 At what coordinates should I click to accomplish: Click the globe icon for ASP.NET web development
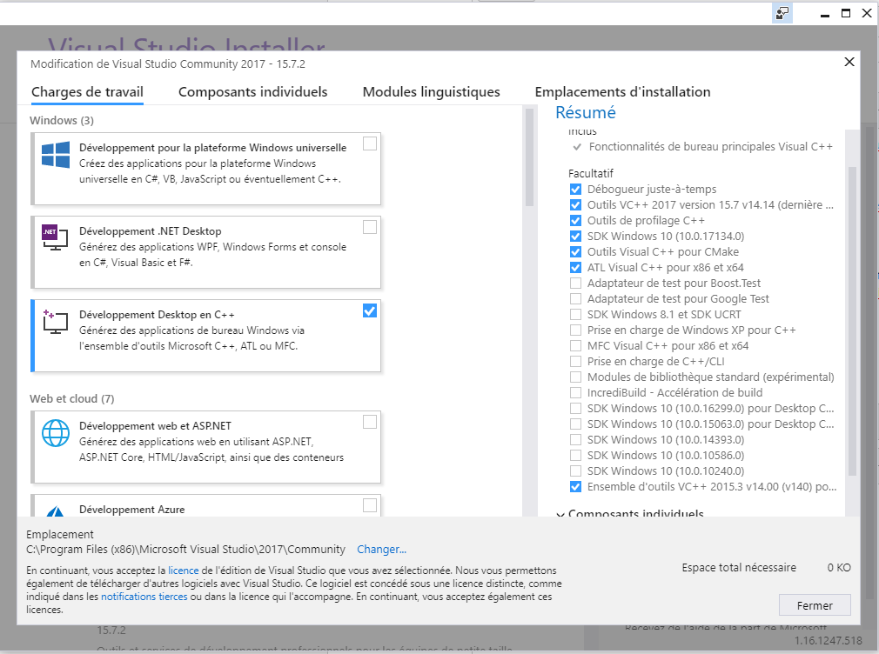click(56, 433)
